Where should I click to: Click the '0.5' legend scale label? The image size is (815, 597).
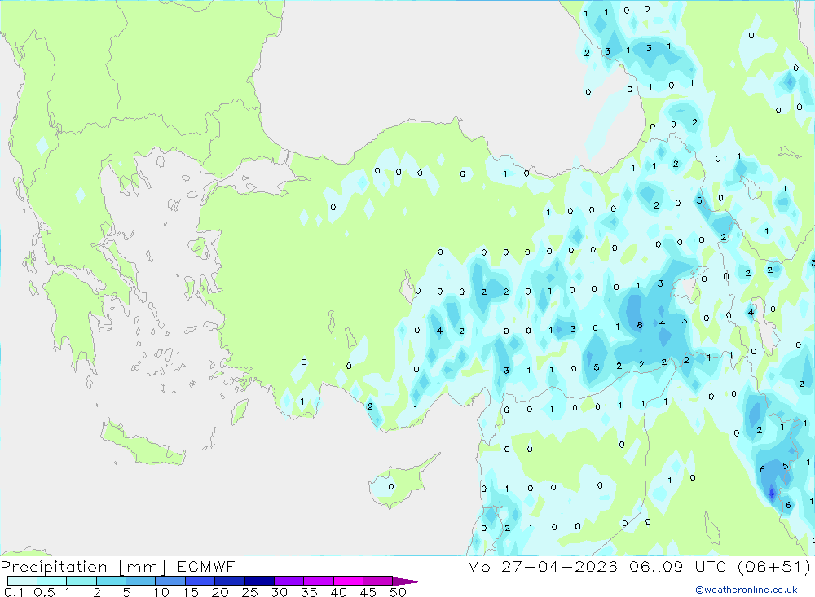pos(44,592)
